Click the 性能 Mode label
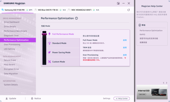 (x=45, y=26)
